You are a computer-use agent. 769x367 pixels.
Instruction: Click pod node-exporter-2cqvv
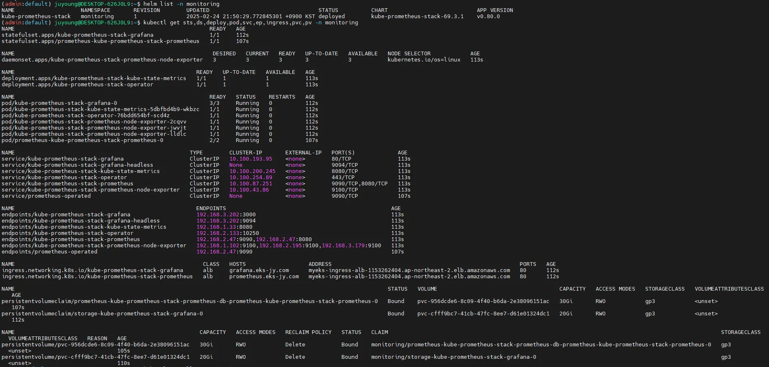click(94, 122)
